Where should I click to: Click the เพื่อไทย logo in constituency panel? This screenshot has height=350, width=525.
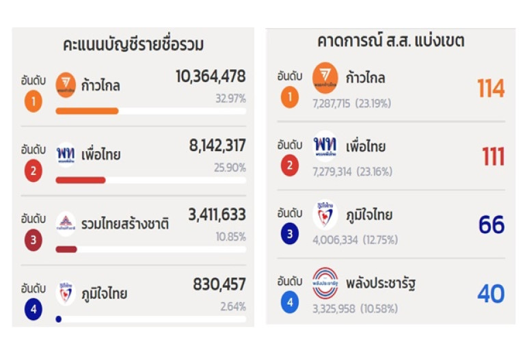tap(325, 146)
